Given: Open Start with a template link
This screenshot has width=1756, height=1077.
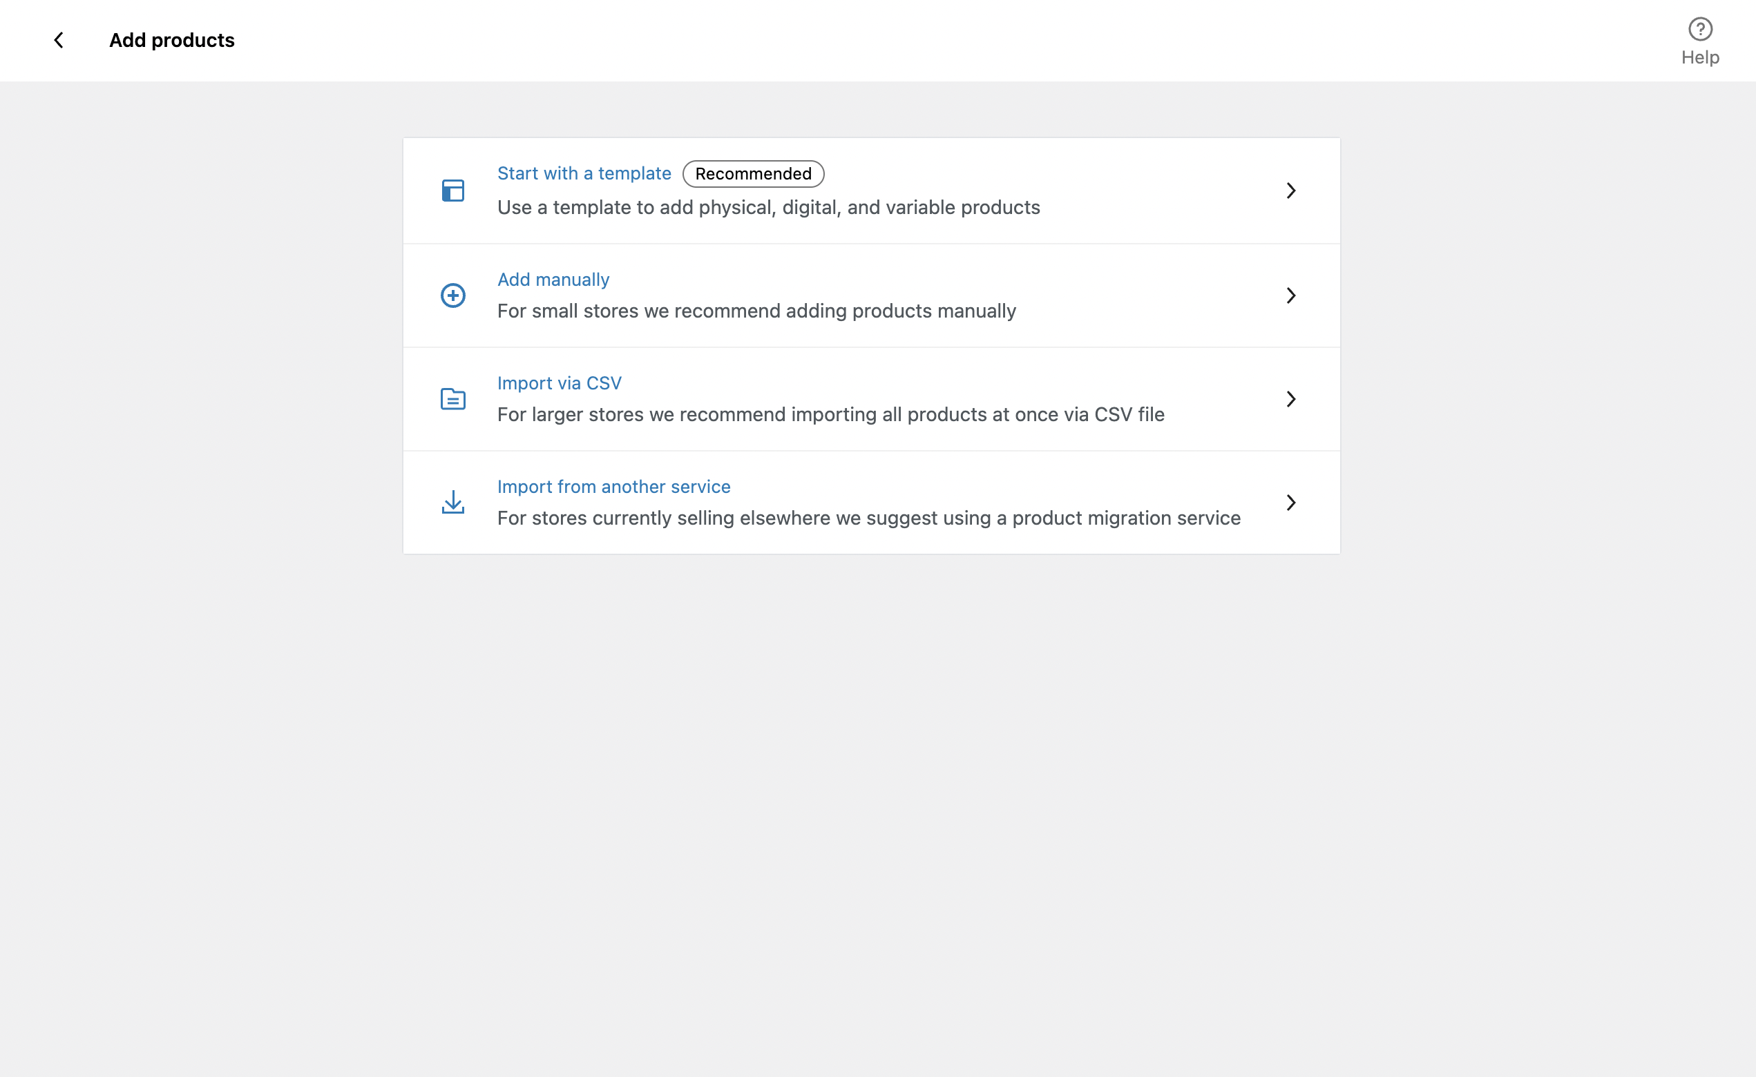Looking at the screenshot, I should click(x=584, y=174).
